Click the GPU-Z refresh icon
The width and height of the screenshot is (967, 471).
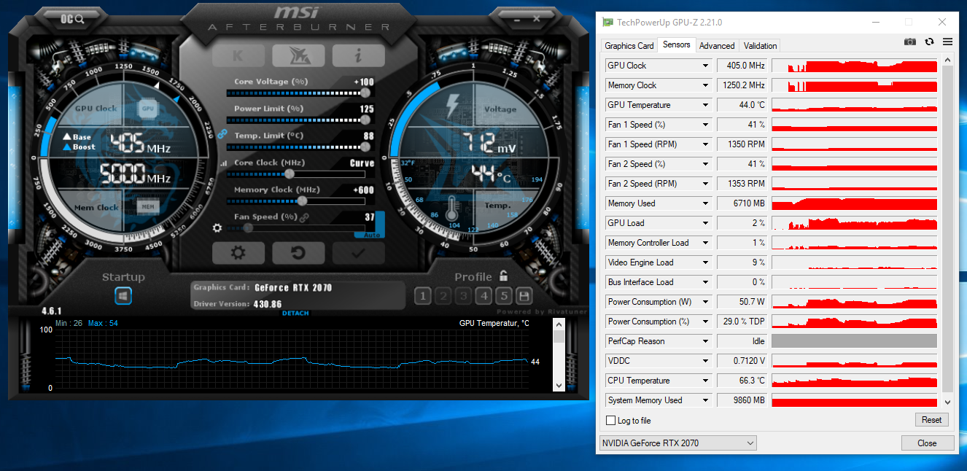pyautogui.click(x=929, y=42)
